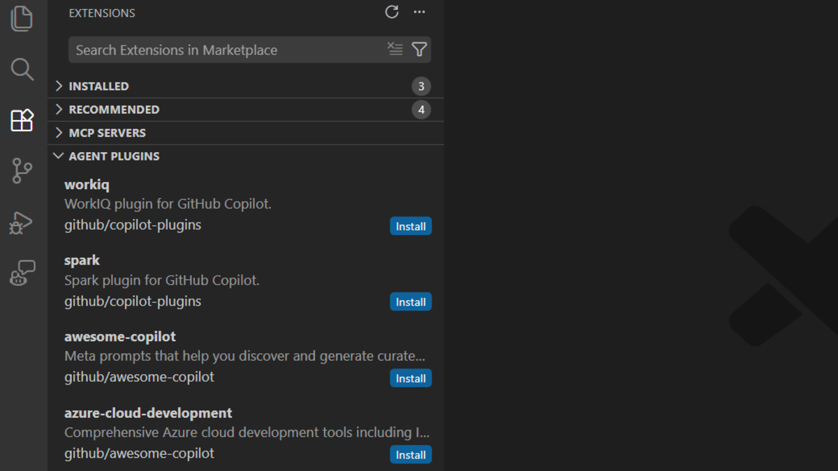Install the spark plugin
The width and height of the screenshot is (838, 471).
click(410, 301)
